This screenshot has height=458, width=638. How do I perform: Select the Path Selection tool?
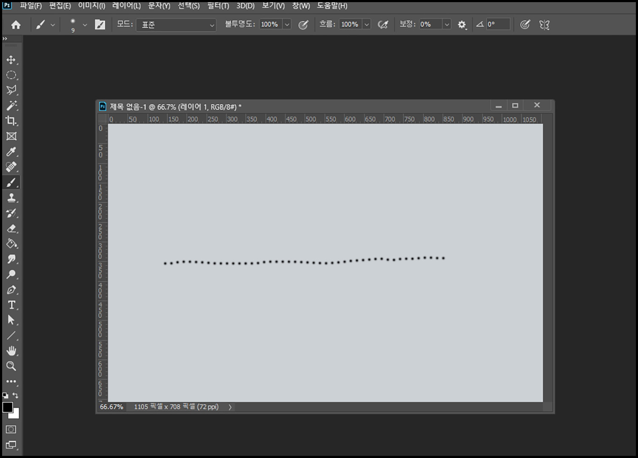click(11, 320)
